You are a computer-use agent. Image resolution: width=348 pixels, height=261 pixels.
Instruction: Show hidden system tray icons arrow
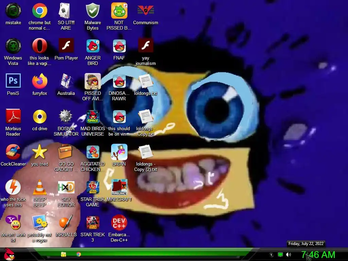coord(271,255)
